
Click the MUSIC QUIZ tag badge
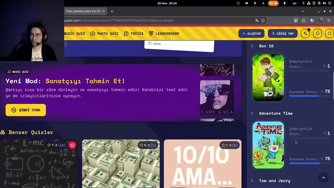(x=18, y=72)
